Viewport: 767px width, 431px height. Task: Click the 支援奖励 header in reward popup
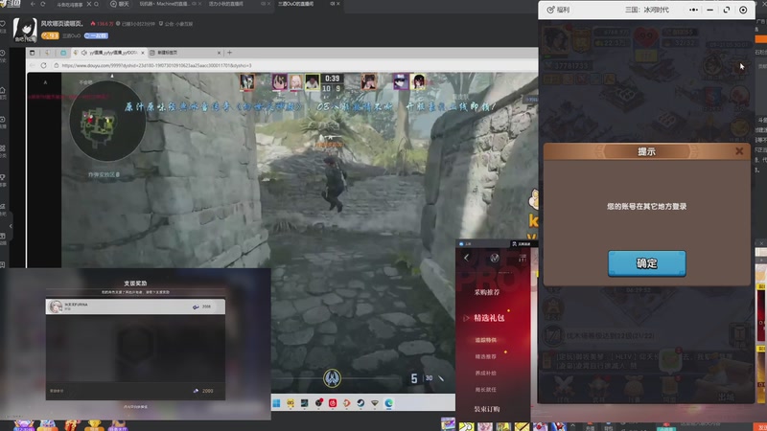click(135, 284)
